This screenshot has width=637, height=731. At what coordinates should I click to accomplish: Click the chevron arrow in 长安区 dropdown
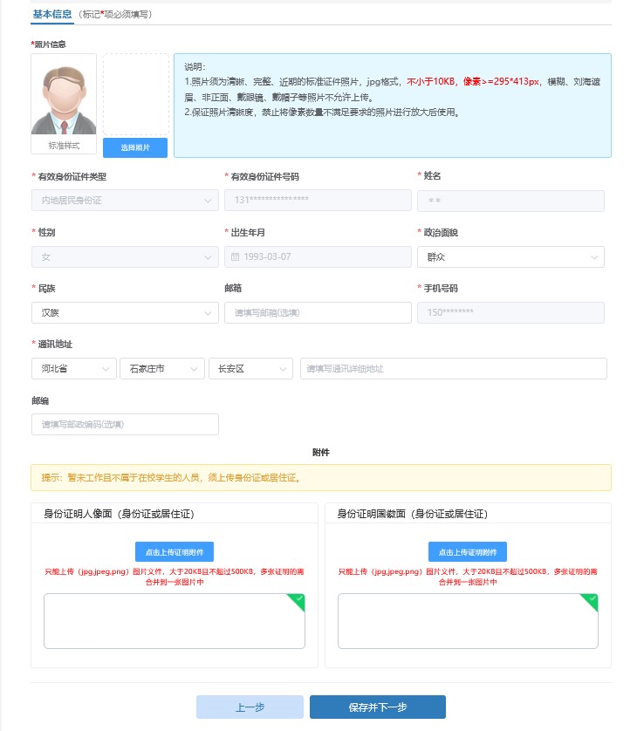283,369
